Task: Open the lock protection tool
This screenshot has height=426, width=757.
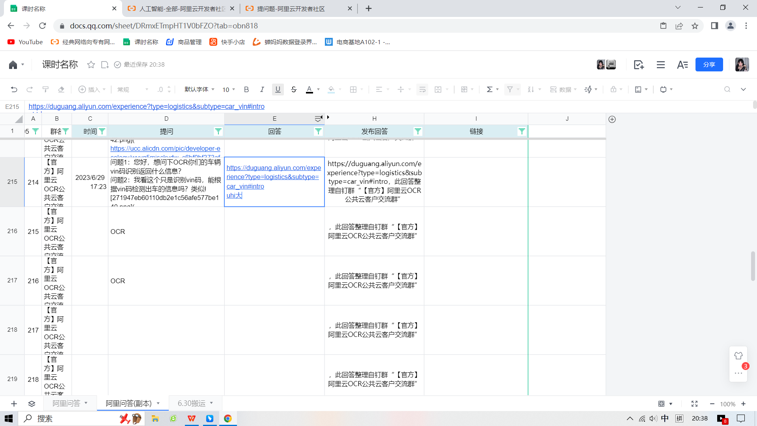Action: coord(613,90)
